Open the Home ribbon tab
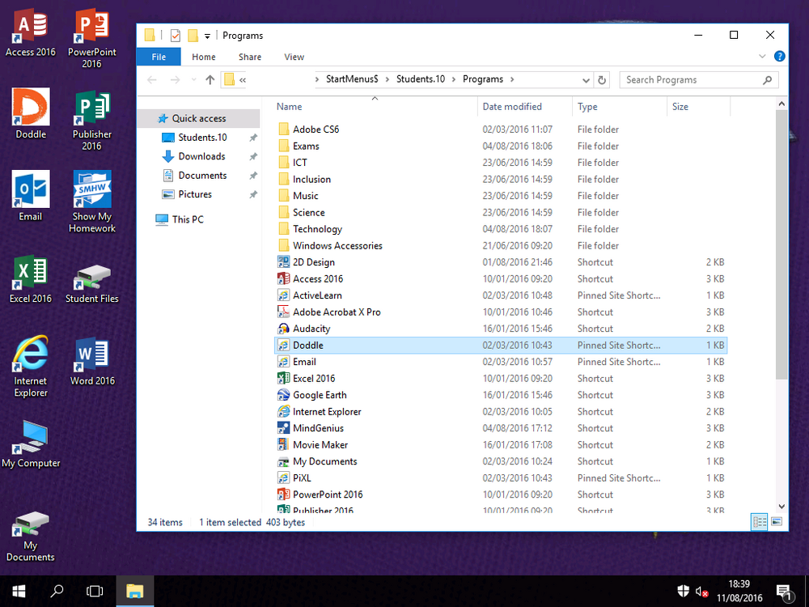Viewport: 809px width, 607px height. 204,57
